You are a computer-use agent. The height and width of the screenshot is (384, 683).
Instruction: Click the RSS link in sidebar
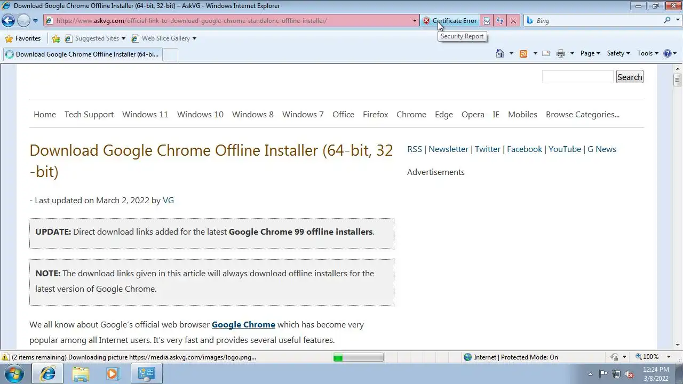(415, 149)
